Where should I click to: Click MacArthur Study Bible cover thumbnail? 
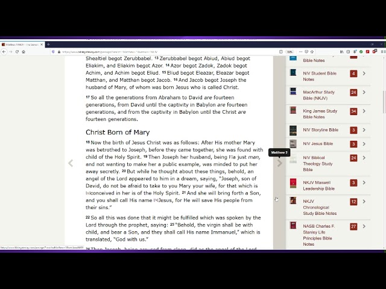[x=293, y=91]
